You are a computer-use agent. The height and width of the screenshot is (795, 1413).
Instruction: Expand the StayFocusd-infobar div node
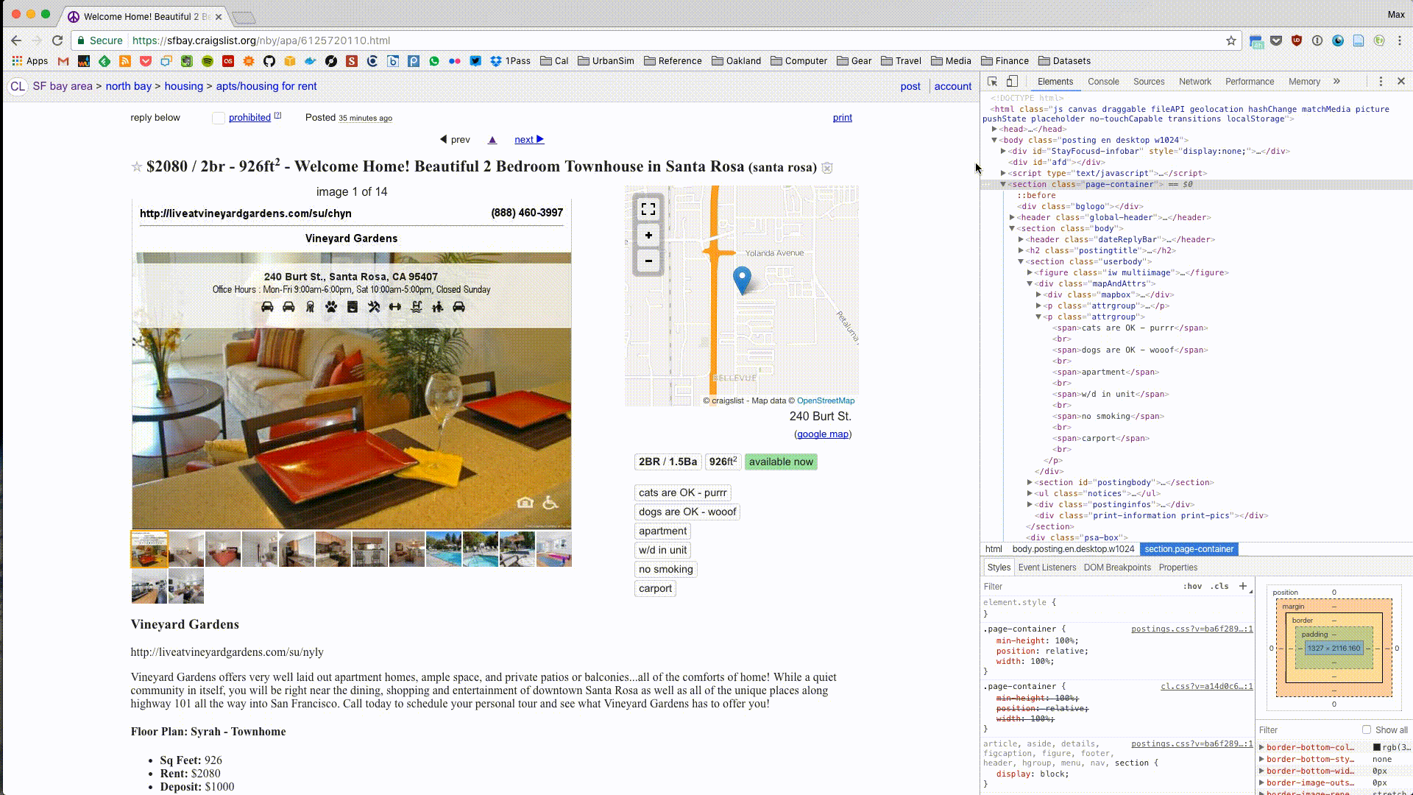[x=1003, y=151]
